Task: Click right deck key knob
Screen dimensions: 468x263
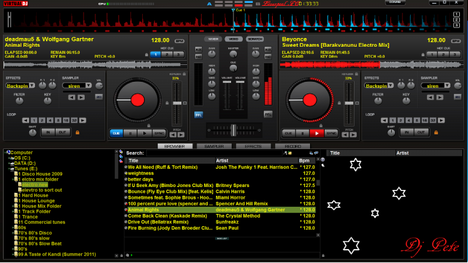Action: click(406, 101)
